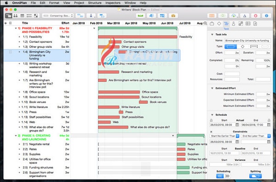
Task: Click the red circle toolbar icon
Action: [x=256, y=16]
